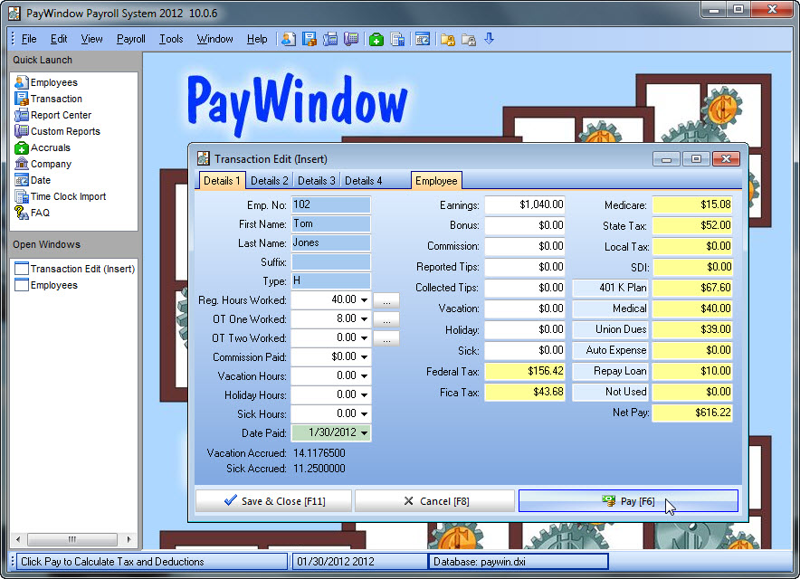
Task: Click the Not Used deduction button
Action: click(611, 392)
